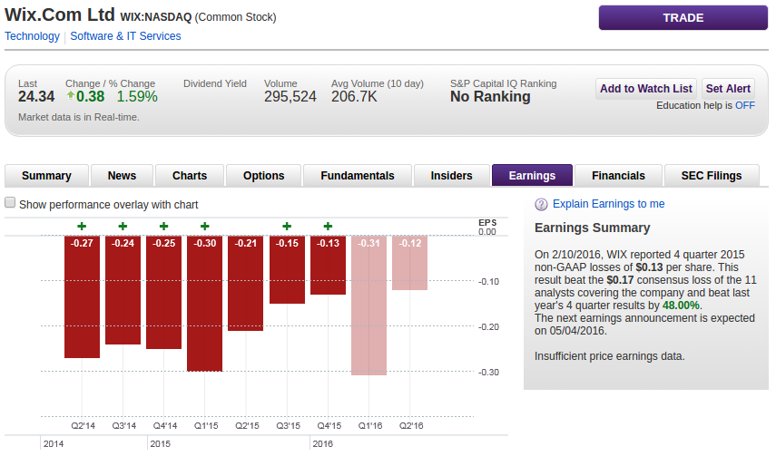Select the Q1'15 -0.30 earnings bar
This screenshot has width=776, height=456.
point(205,304)
